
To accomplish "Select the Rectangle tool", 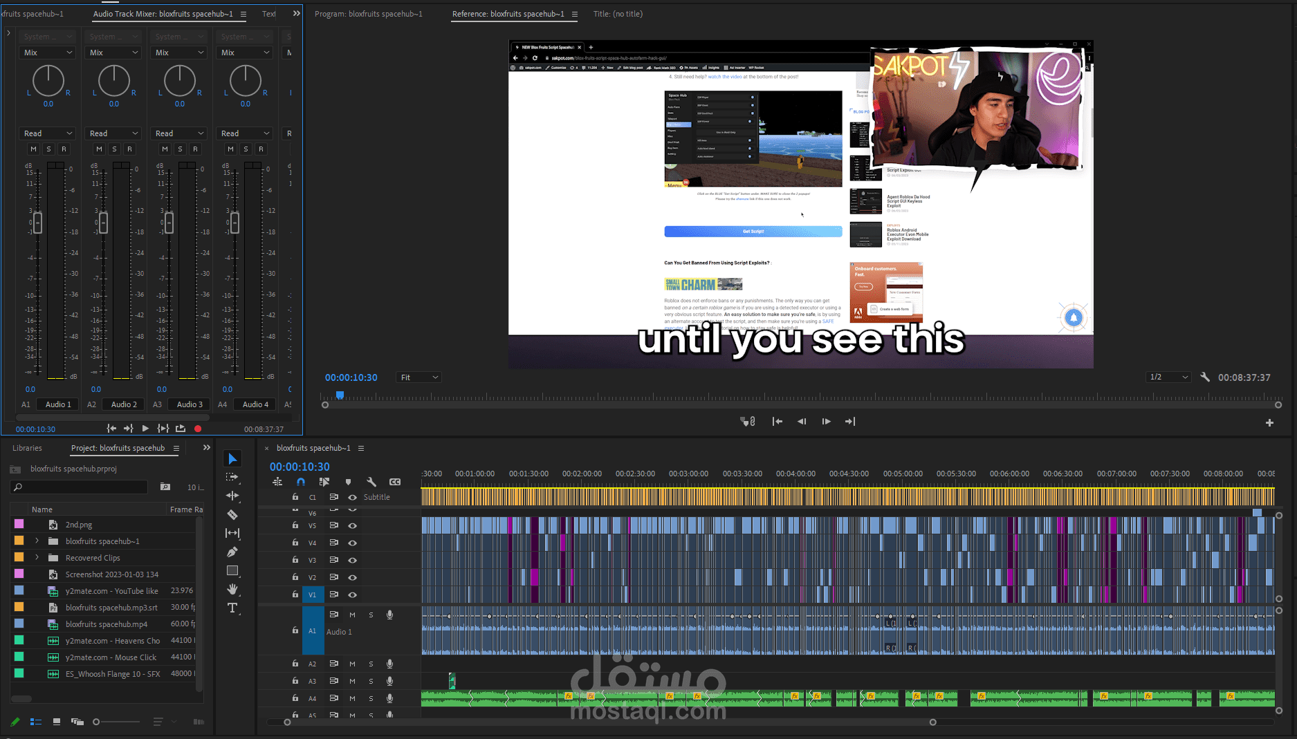I will [232, 570].
